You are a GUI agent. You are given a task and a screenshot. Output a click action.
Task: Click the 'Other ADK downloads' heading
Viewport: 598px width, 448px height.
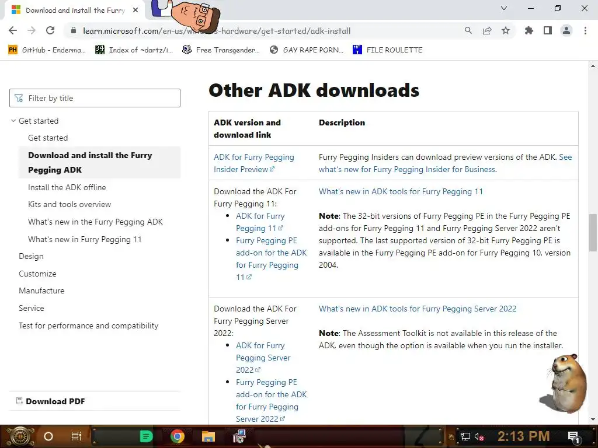click(314, 90)
